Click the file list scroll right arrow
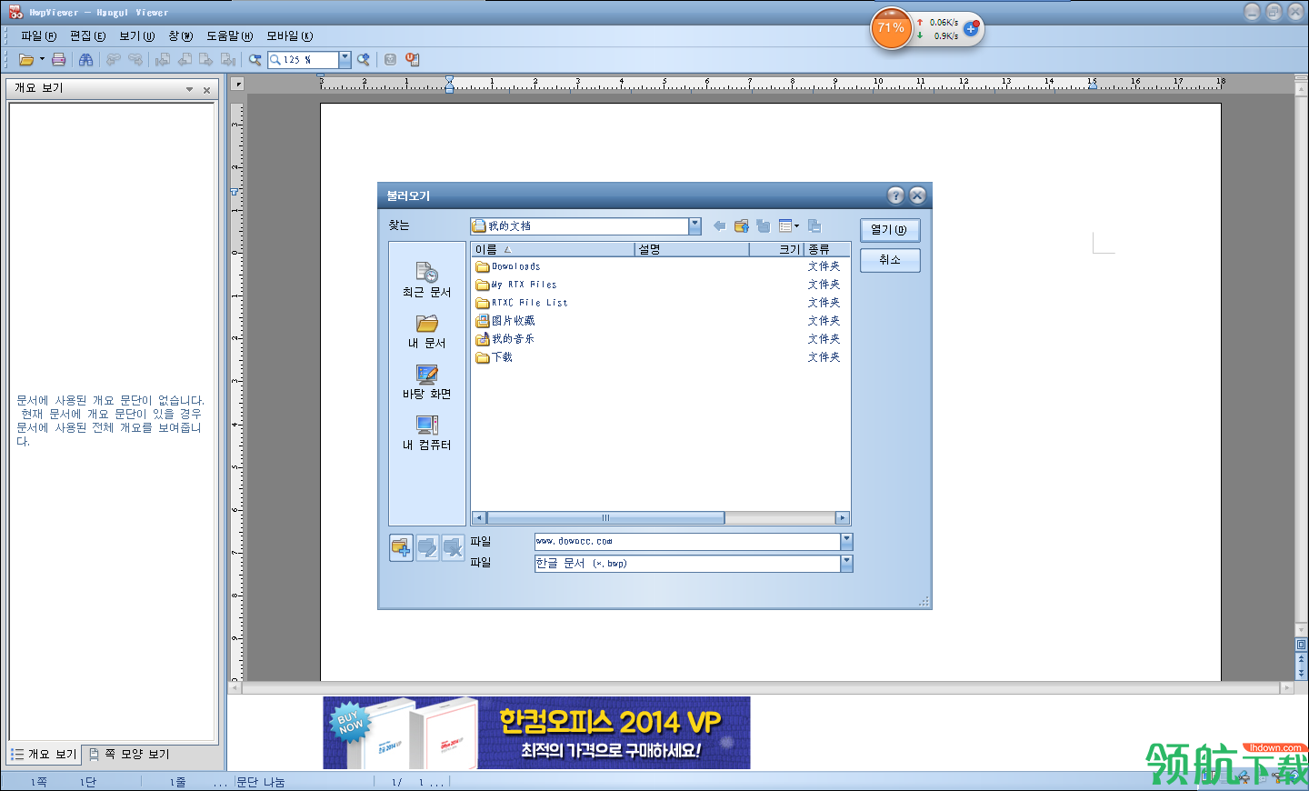Screen dimensions: 1309x791 843,518
